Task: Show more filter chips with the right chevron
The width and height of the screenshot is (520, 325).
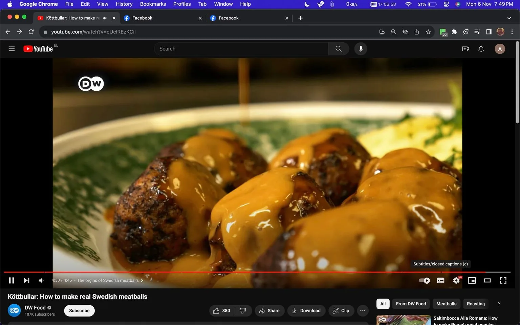Action: coord(499,304)
